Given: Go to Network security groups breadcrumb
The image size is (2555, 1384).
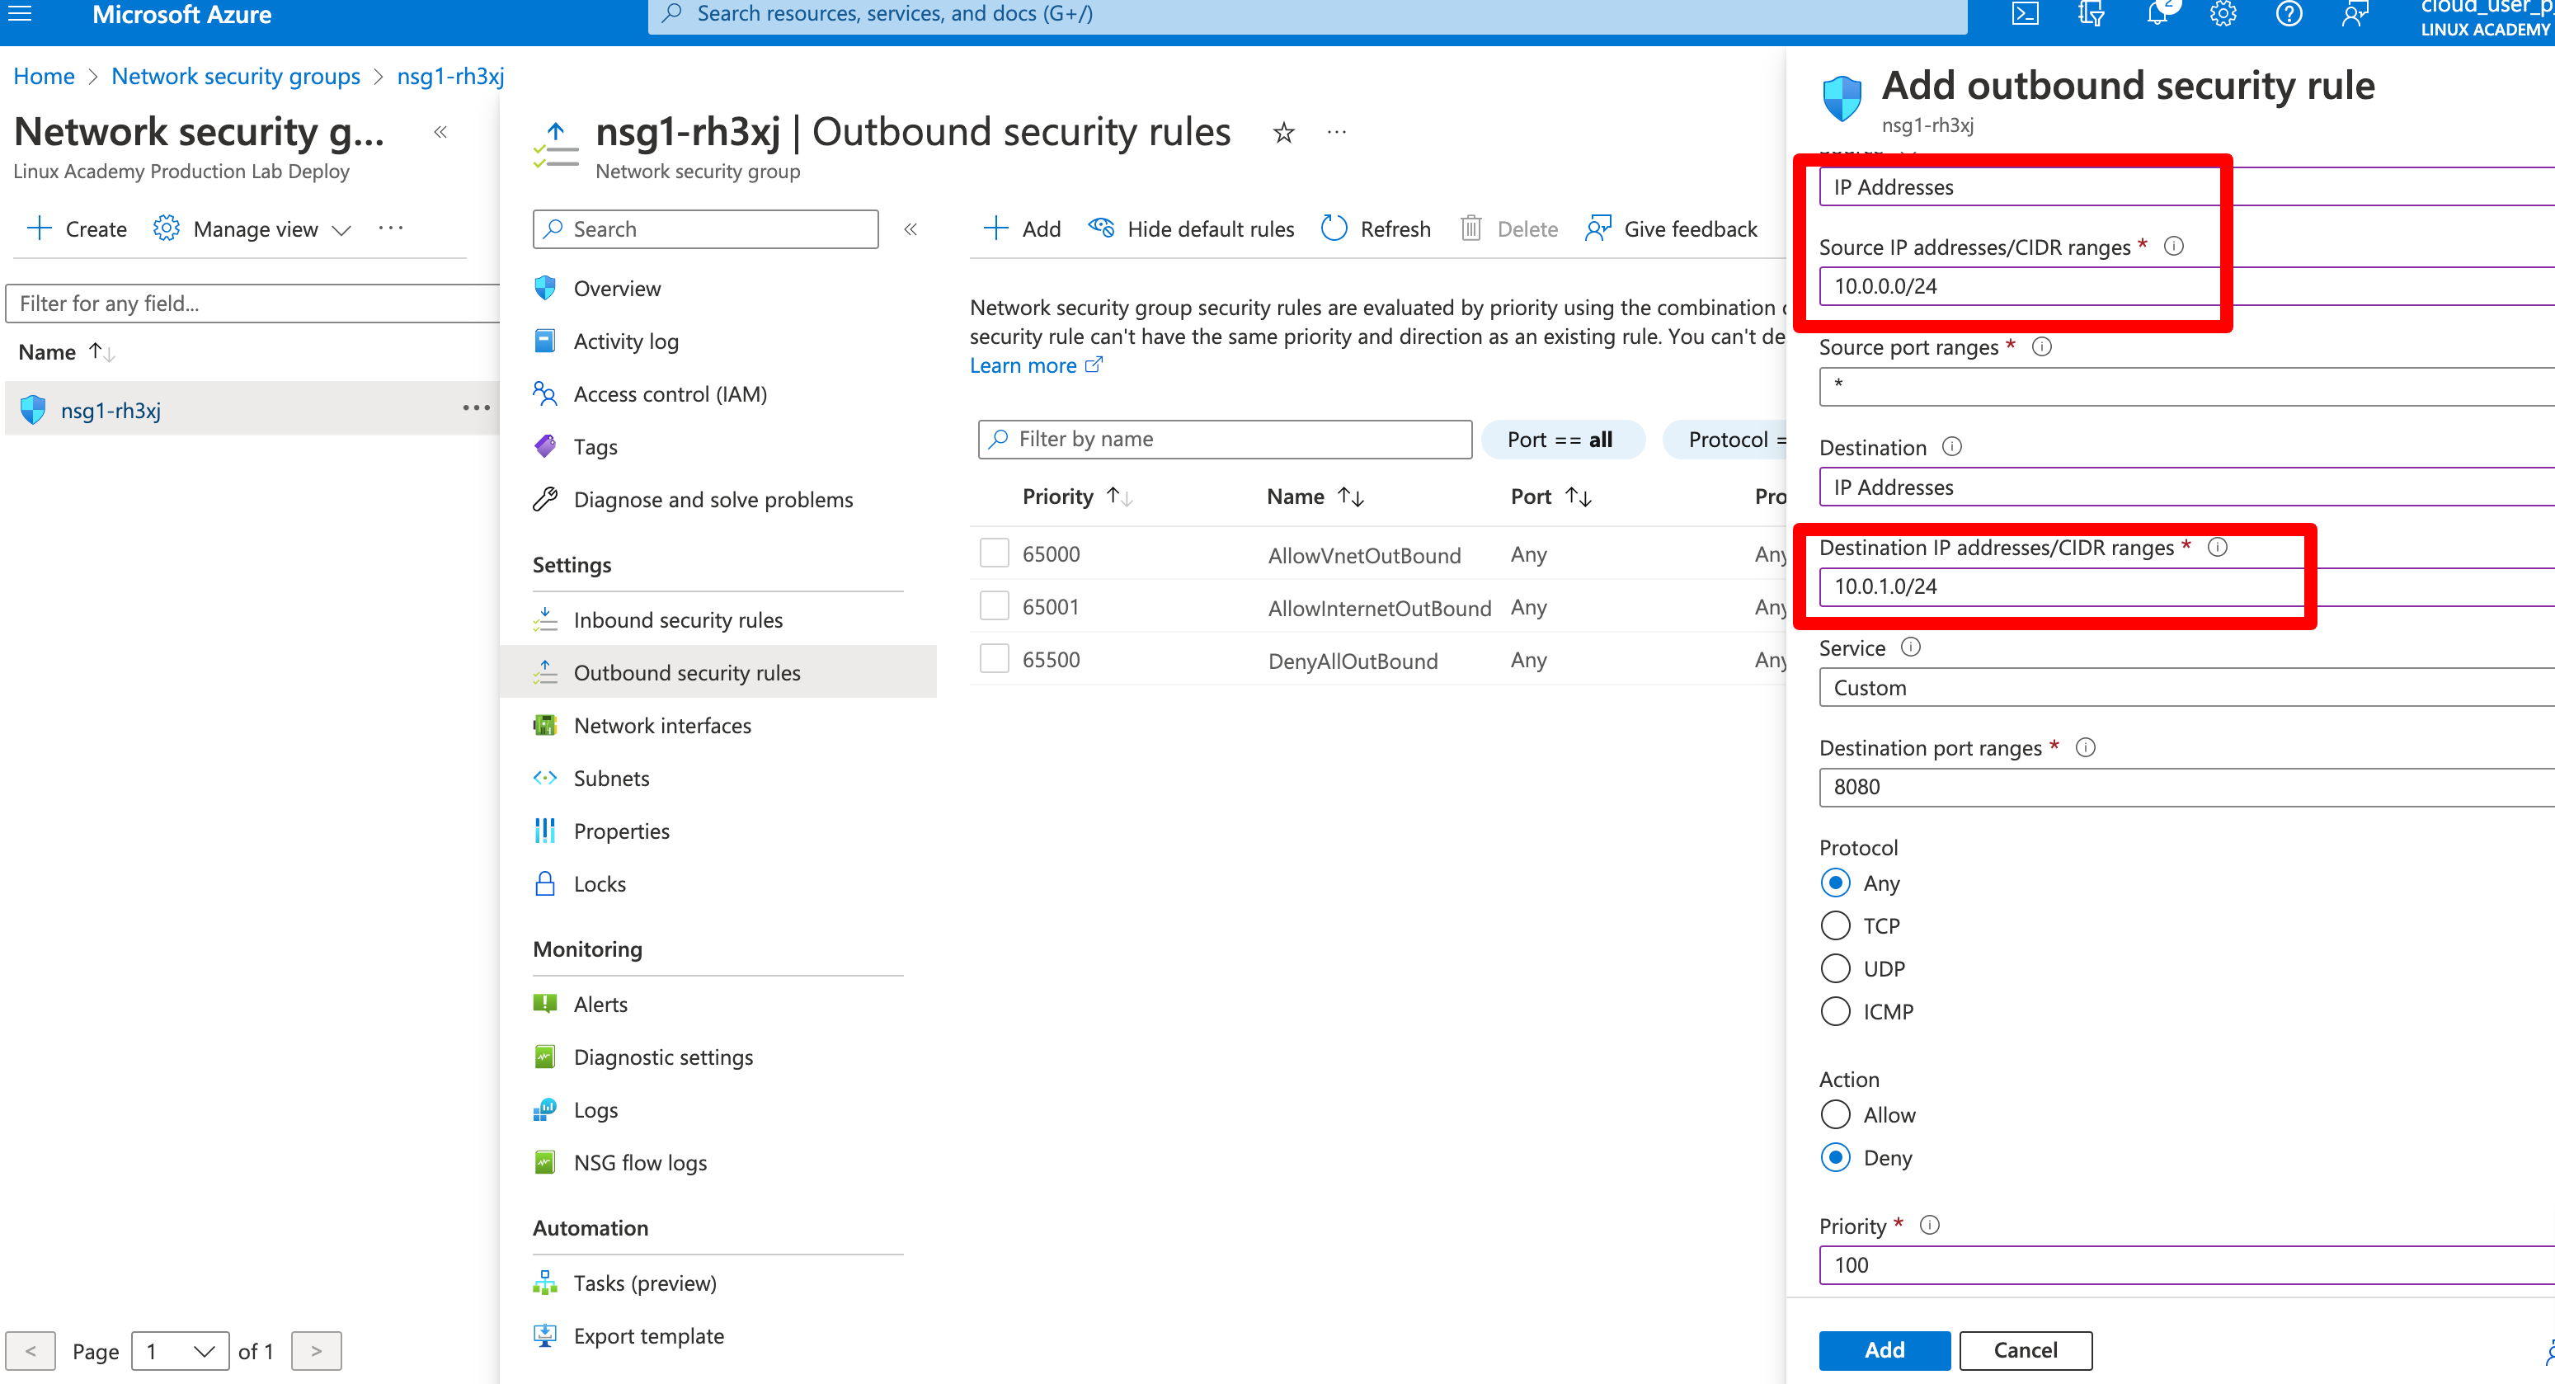Looking at the screenshot, I should pos(235,75).
